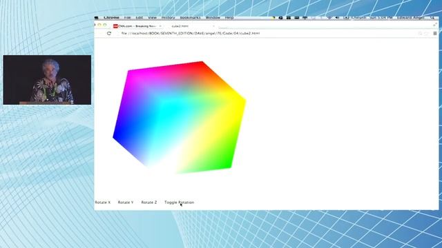442x248 pixels.
Task: Click the volume icon in menu bar
Action: point(337,17)
